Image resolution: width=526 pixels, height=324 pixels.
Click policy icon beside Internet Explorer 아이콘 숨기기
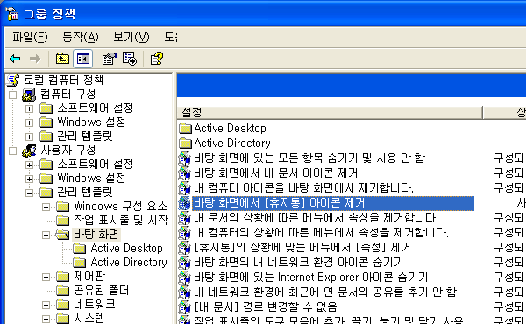[184, 278]
